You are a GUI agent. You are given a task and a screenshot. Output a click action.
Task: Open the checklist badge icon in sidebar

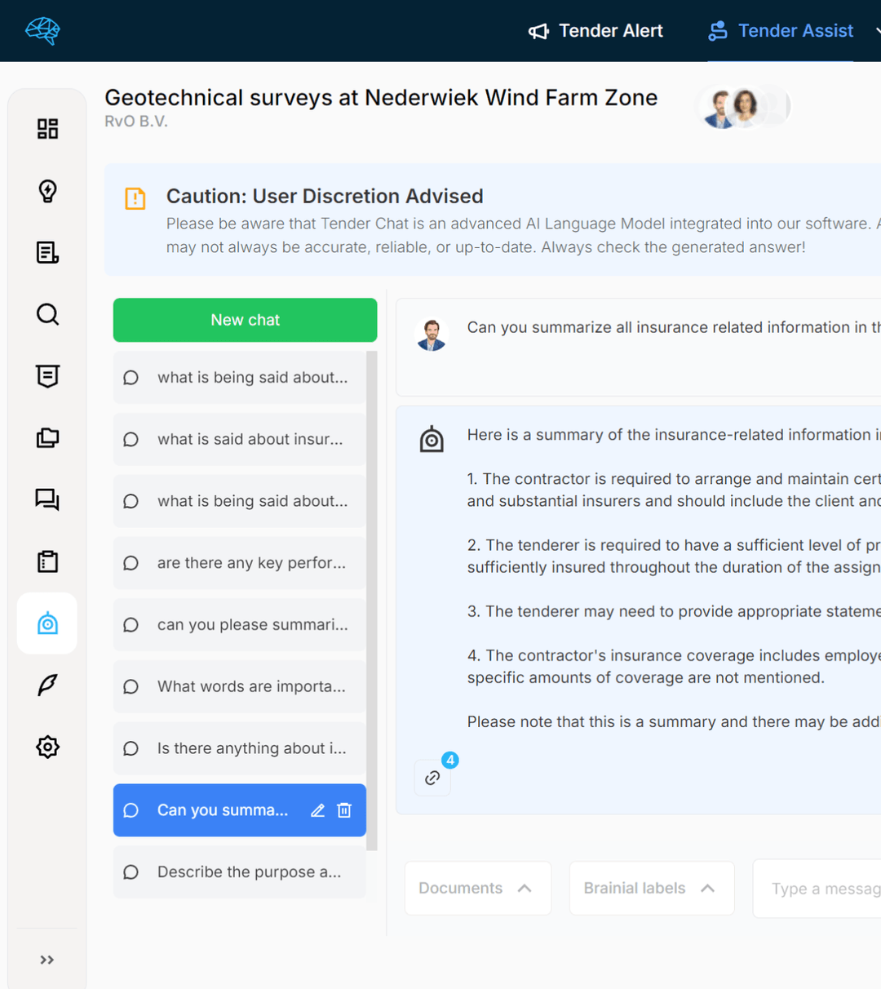47,376
